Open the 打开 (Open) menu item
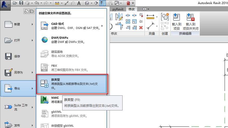This screenshot has height=128, width=228. pos(18,40)
